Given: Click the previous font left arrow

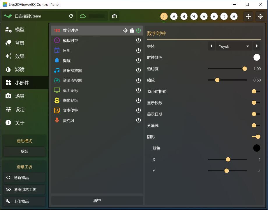Looking at the screenshot, I should click(211, 46).
